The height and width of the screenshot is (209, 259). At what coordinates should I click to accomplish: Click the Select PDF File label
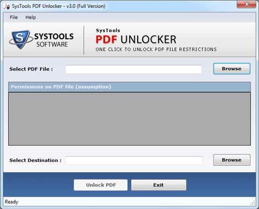click(x=31, y=69)
